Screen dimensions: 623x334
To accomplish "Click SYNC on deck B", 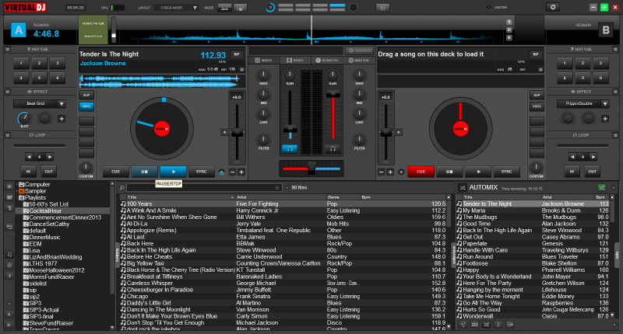I will pyautogui.click(x=507, y=172).
